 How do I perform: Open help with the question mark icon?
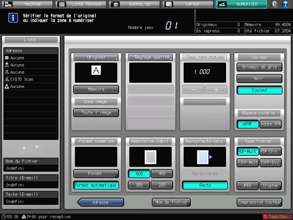coord(286,4)
